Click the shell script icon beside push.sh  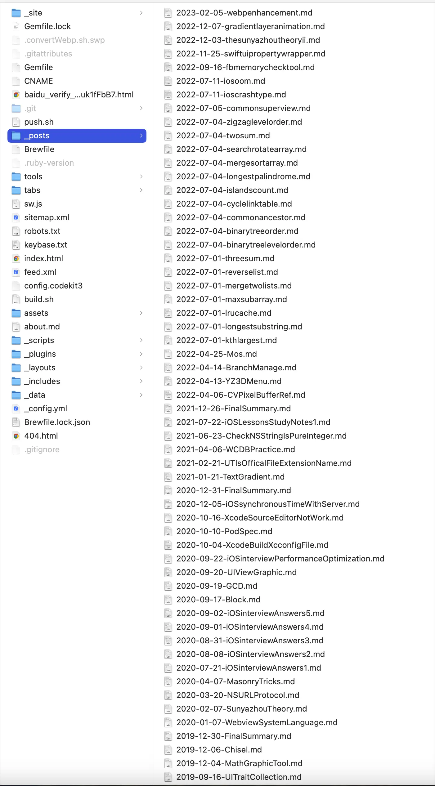click(16, 122)
